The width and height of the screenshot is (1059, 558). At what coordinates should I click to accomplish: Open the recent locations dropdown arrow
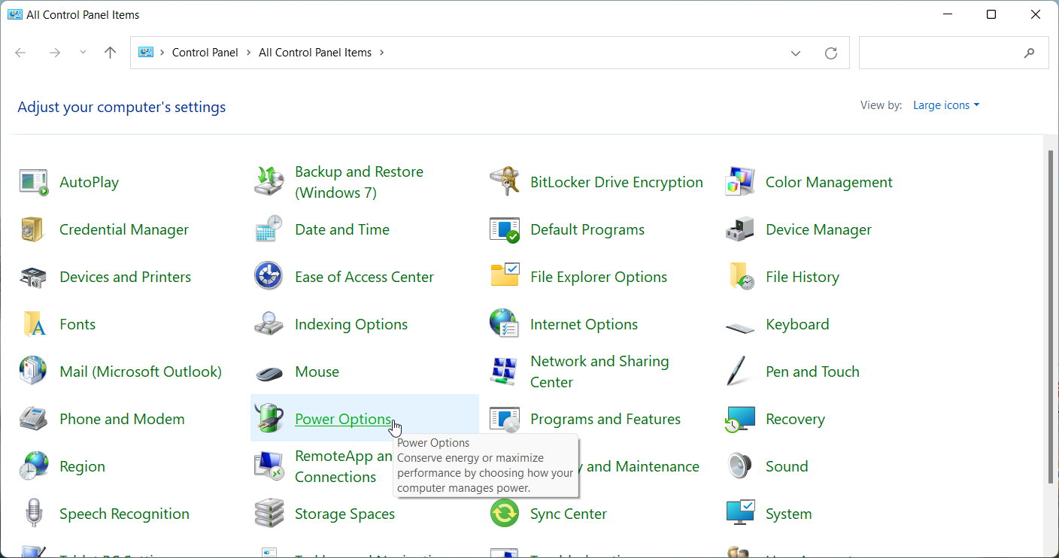click(x=83, y=53)
